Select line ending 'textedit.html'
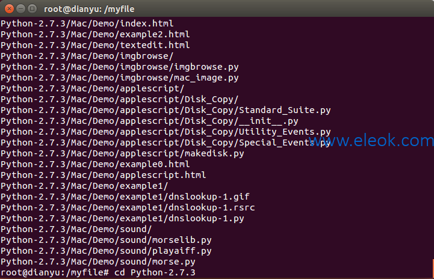Screen dimensions: 434x279 [95, 45]
